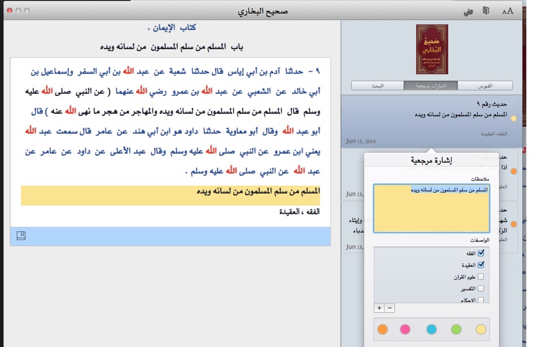This screenshot has width=555, height=347.
Task: Click the bookmark icon in blue bar
Action: [21, 235]
